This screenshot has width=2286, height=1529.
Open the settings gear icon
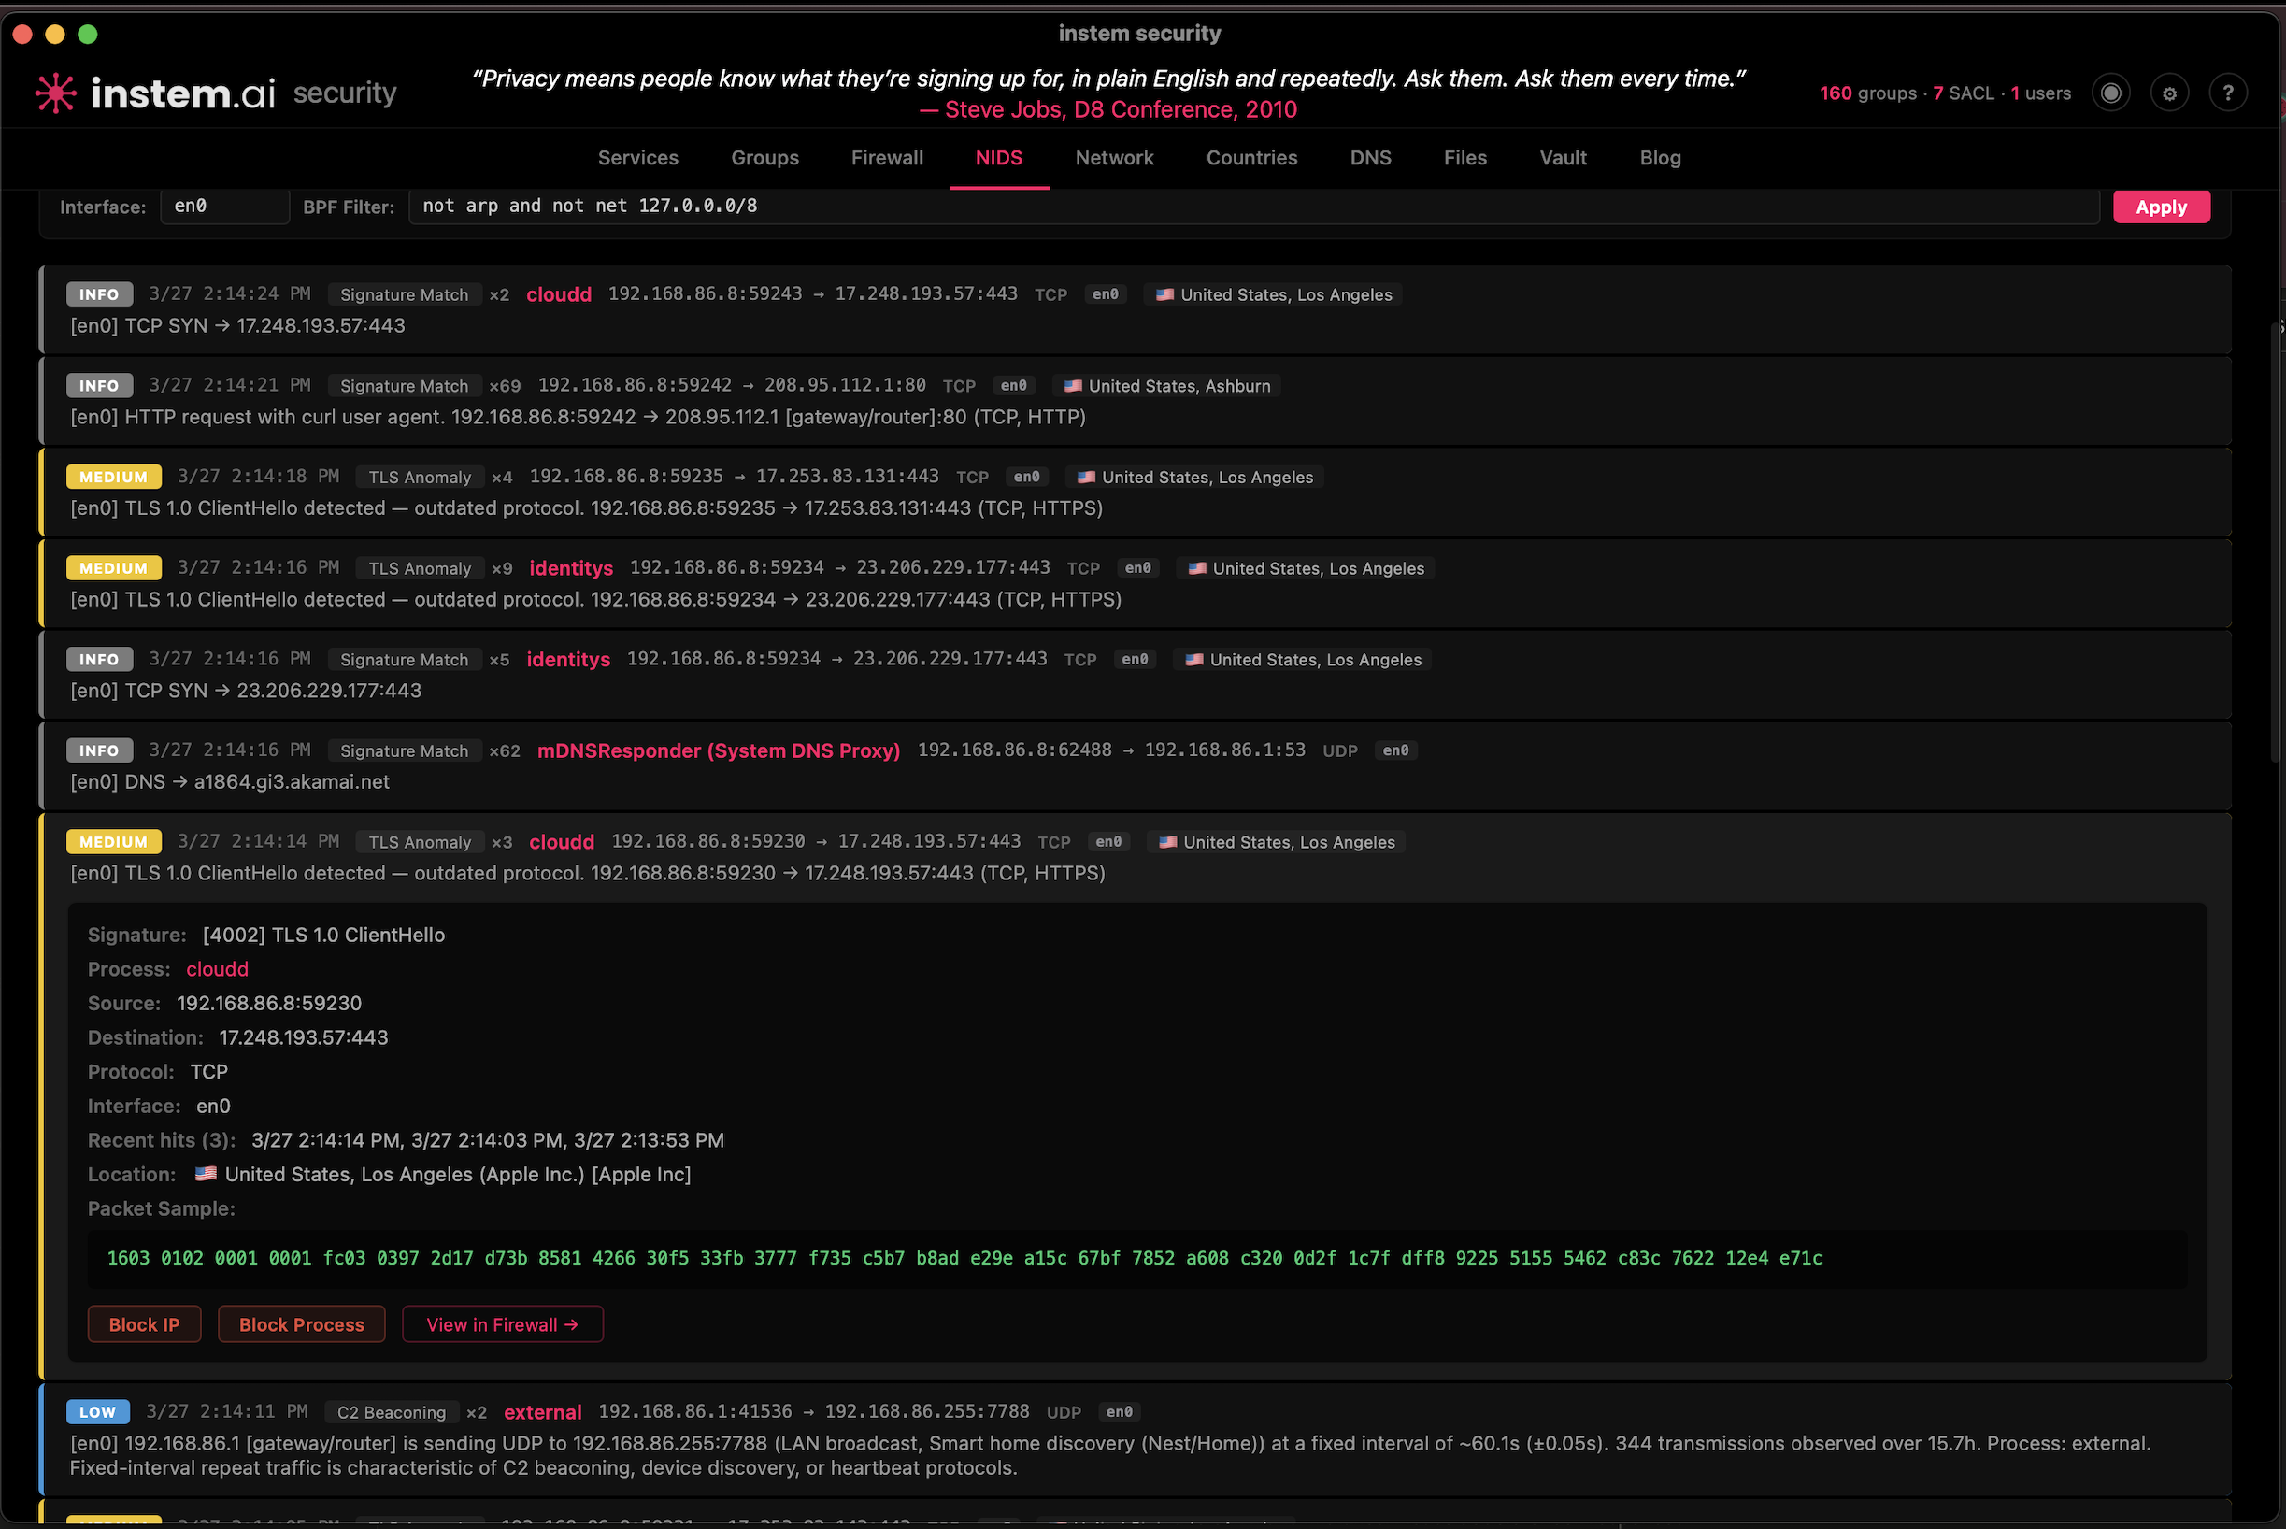pos(2169,93)
